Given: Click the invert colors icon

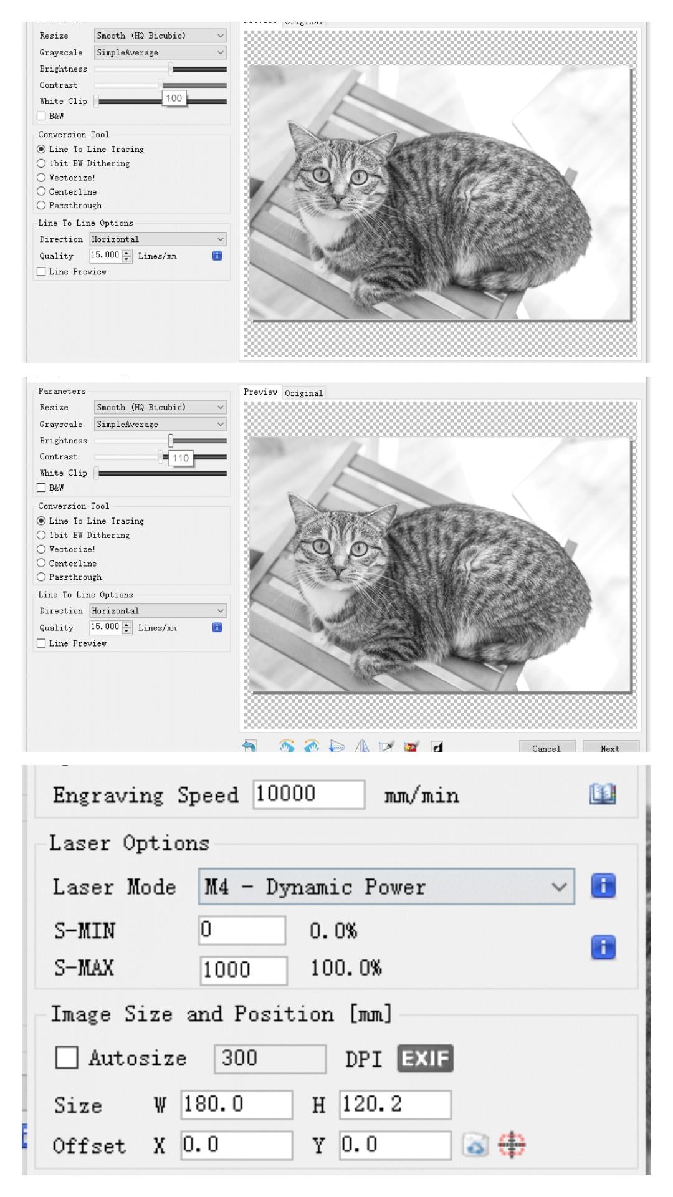Looking at the screenshot, I should (x=437, y=746).
